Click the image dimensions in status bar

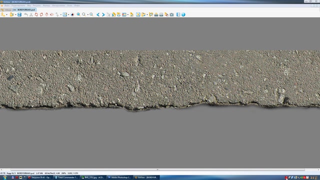pos(52,173)
